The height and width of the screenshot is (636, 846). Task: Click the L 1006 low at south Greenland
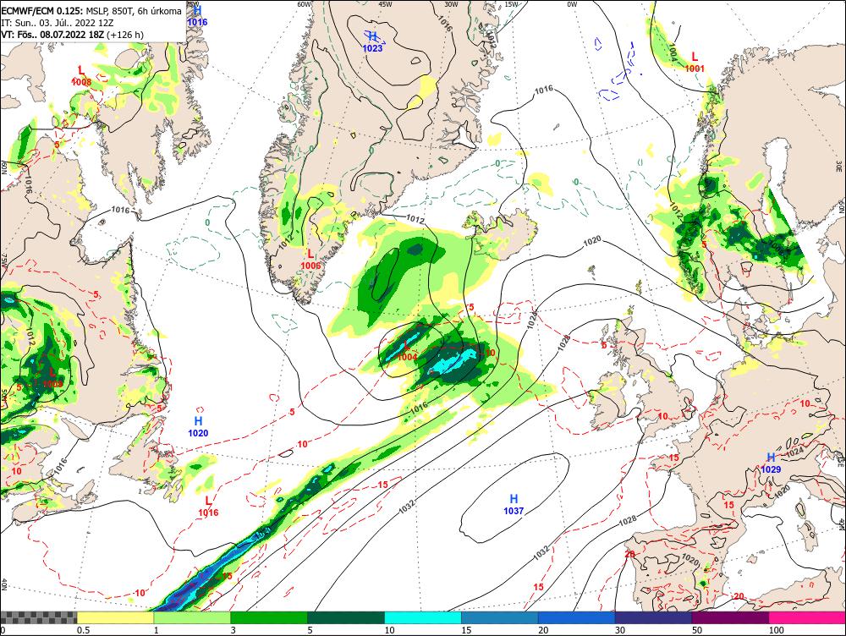coord(310,260)
